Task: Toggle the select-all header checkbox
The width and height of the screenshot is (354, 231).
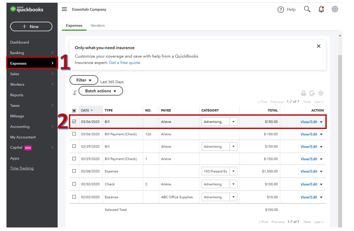Action: 74,111
